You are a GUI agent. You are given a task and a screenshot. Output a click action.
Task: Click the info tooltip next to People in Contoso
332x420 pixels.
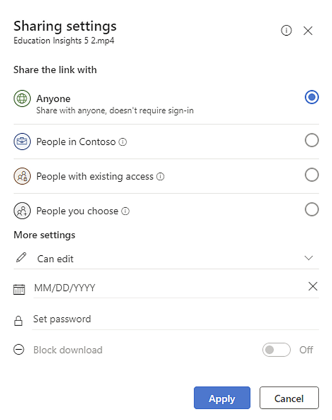point(123,142)
